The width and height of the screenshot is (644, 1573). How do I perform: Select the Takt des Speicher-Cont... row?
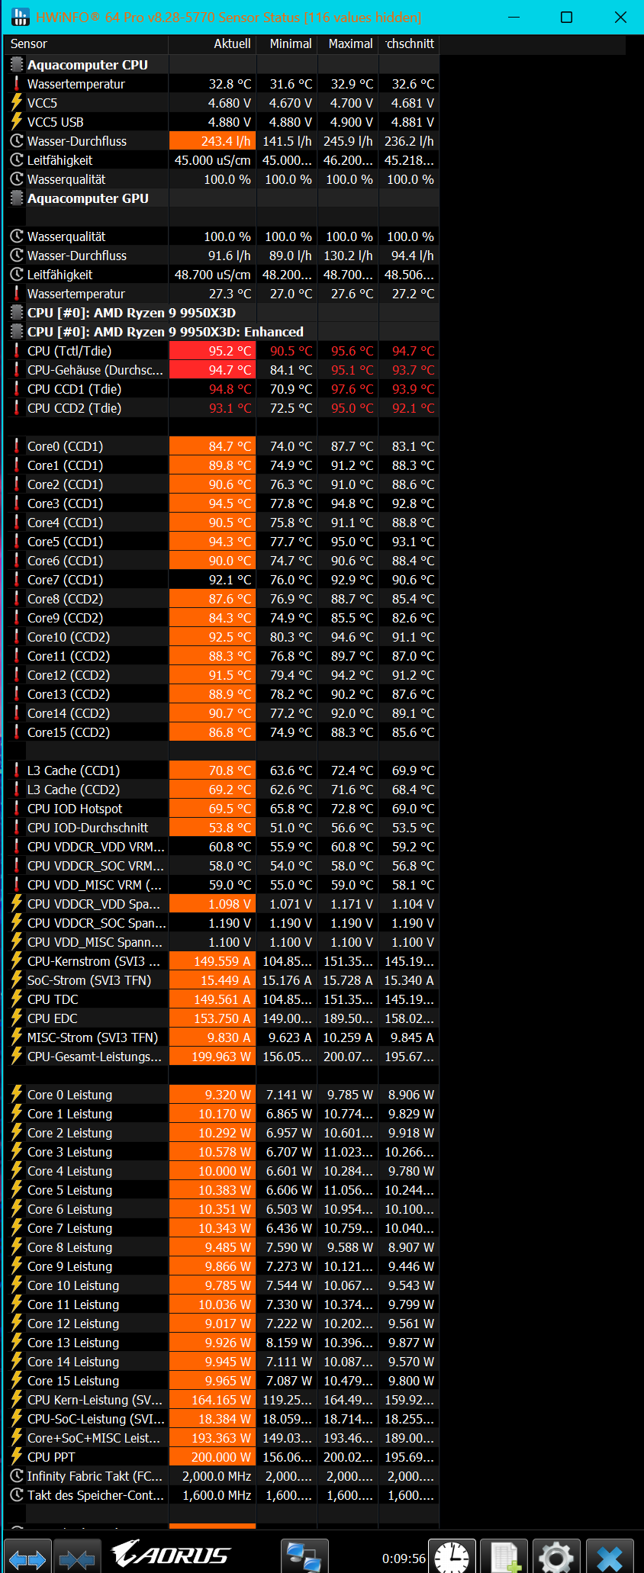222,1495
